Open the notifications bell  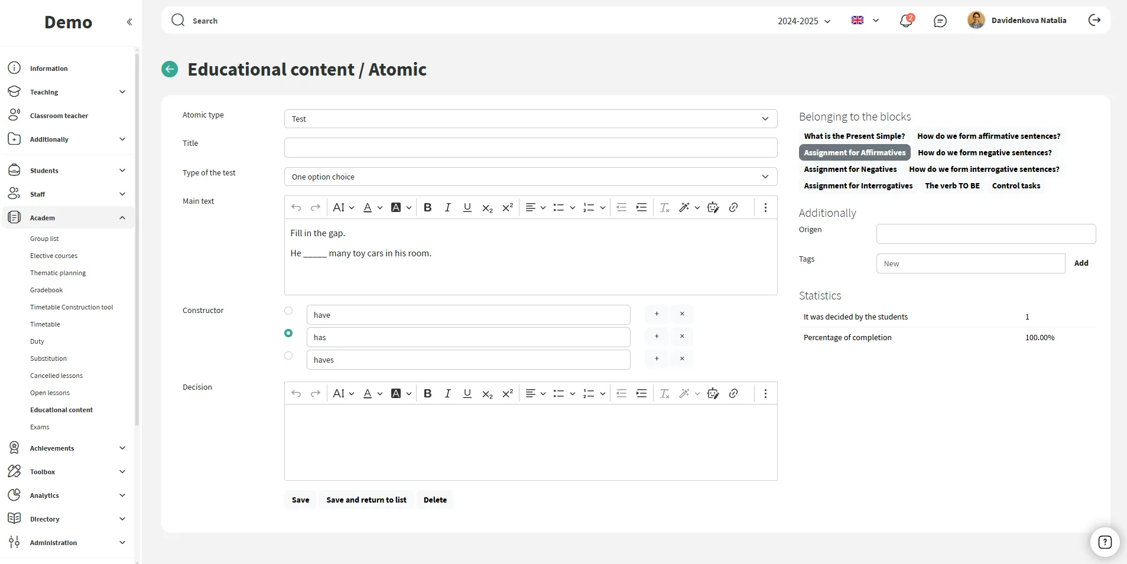coord(905,21)
